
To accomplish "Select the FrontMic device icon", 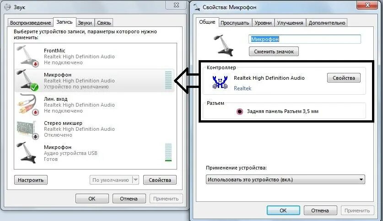I will pos(28,56).
